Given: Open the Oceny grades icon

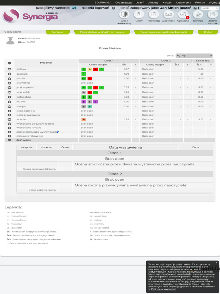Looking at the screenshot, I should pyautogui.click(x=139, y=14).
